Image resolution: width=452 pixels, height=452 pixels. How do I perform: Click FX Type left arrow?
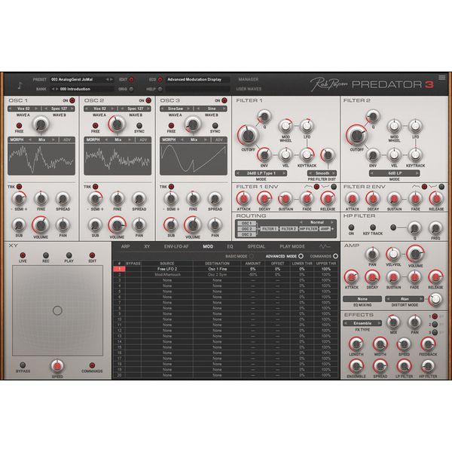346,323
